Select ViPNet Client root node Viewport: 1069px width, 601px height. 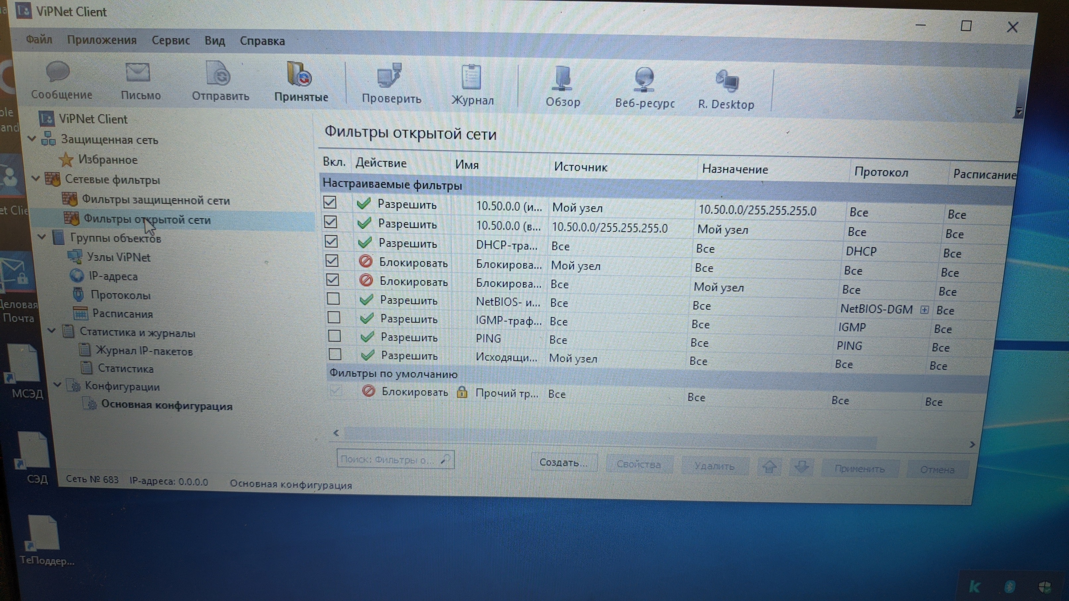tap(93, 119)
